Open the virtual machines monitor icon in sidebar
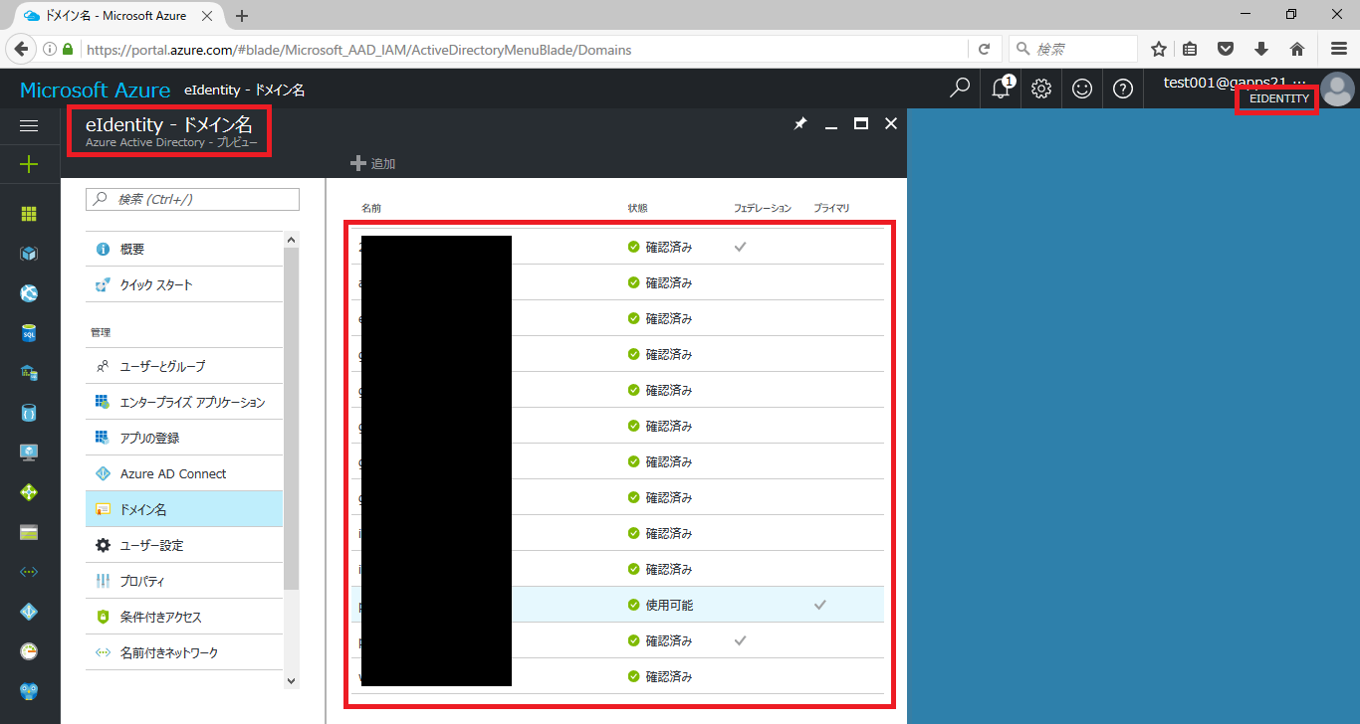 click(29, 452)
